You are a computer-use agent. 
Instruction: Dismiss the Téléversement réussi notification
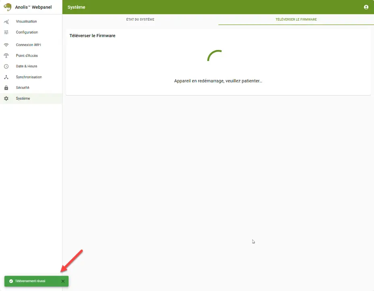(x=63, y=281)
